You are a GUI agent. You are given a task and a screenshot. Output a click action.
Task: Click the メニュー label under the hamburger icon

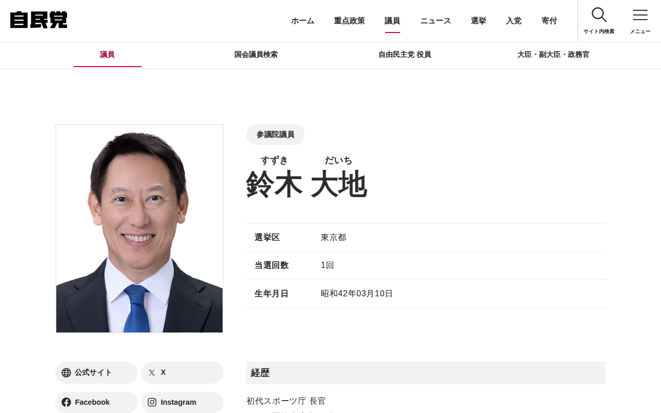[640, 31]
